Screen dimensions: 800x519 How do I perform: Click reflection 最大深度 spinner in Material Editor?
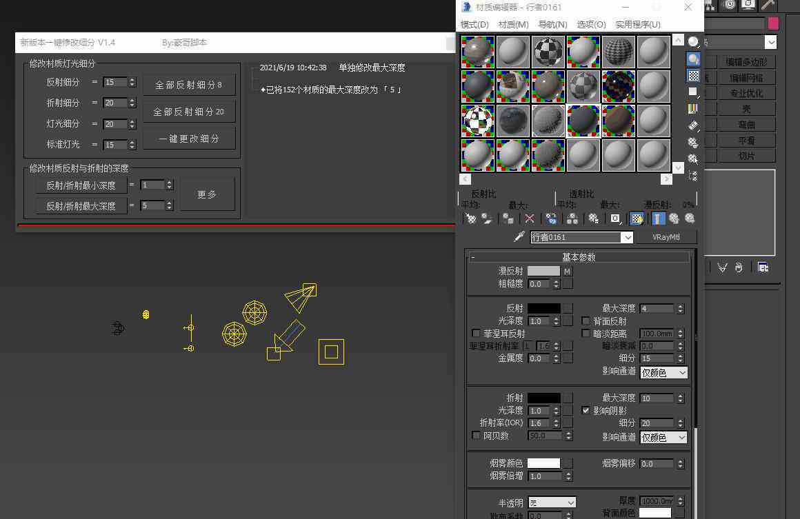pyautogui.click(x=680, y=309)
